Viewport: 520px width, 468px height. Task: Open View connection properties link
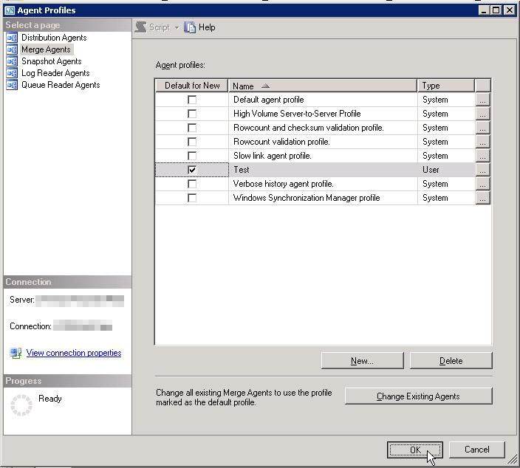[74, 353]
